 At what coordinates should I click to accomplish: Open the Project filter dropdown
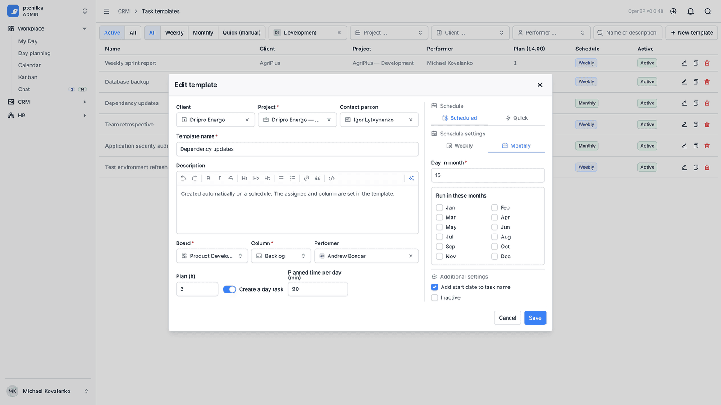pos(389,33)
